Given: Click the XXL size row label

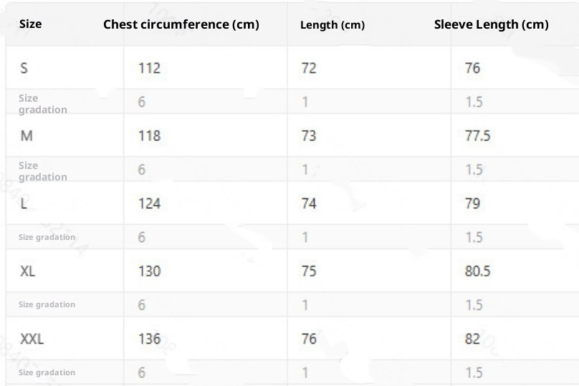Looking at the screenshot, I should pos(32,339).
